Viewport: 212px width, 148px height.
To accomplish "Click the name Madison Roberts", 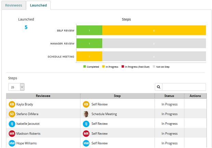I will (x=28, y=134).
